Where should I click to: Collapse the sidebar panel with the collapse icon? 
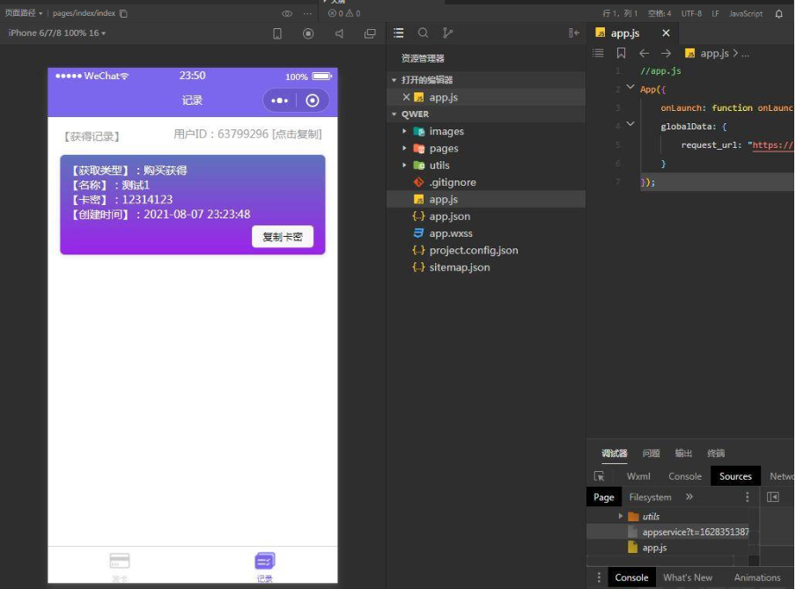(574, 33)
